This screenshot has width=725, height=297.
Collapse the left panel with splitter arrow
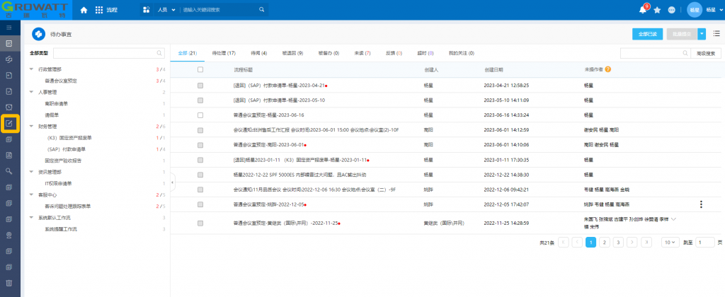point(173,183)
